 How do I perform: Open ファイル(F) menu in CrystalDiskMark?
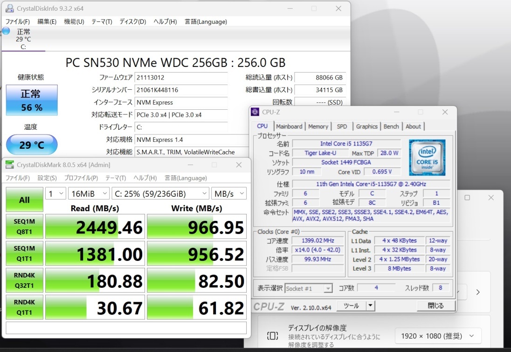[x=18, y=178]
